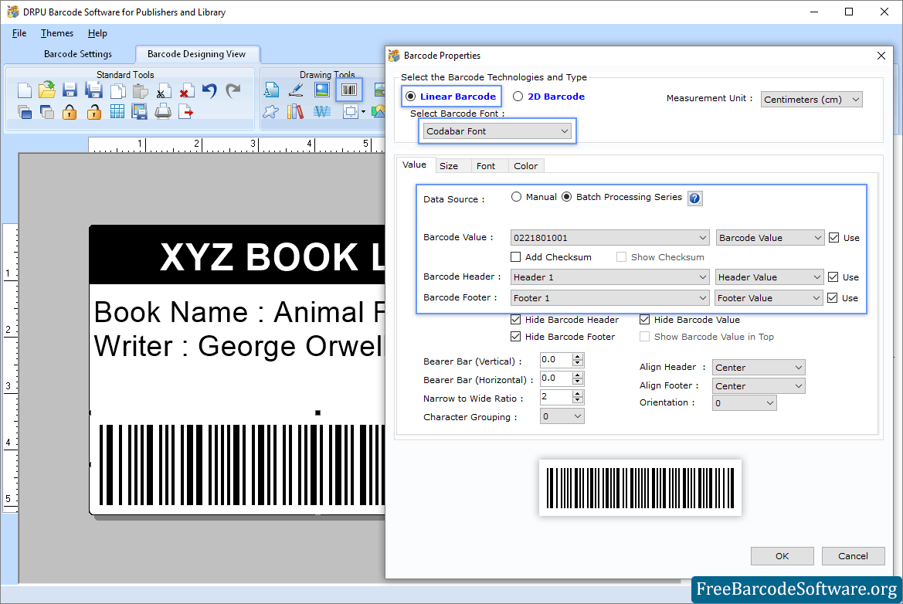This screenshot has height=604, width=903.
Task: Toggle Use checkbox for Header Value
Action: 833,277
